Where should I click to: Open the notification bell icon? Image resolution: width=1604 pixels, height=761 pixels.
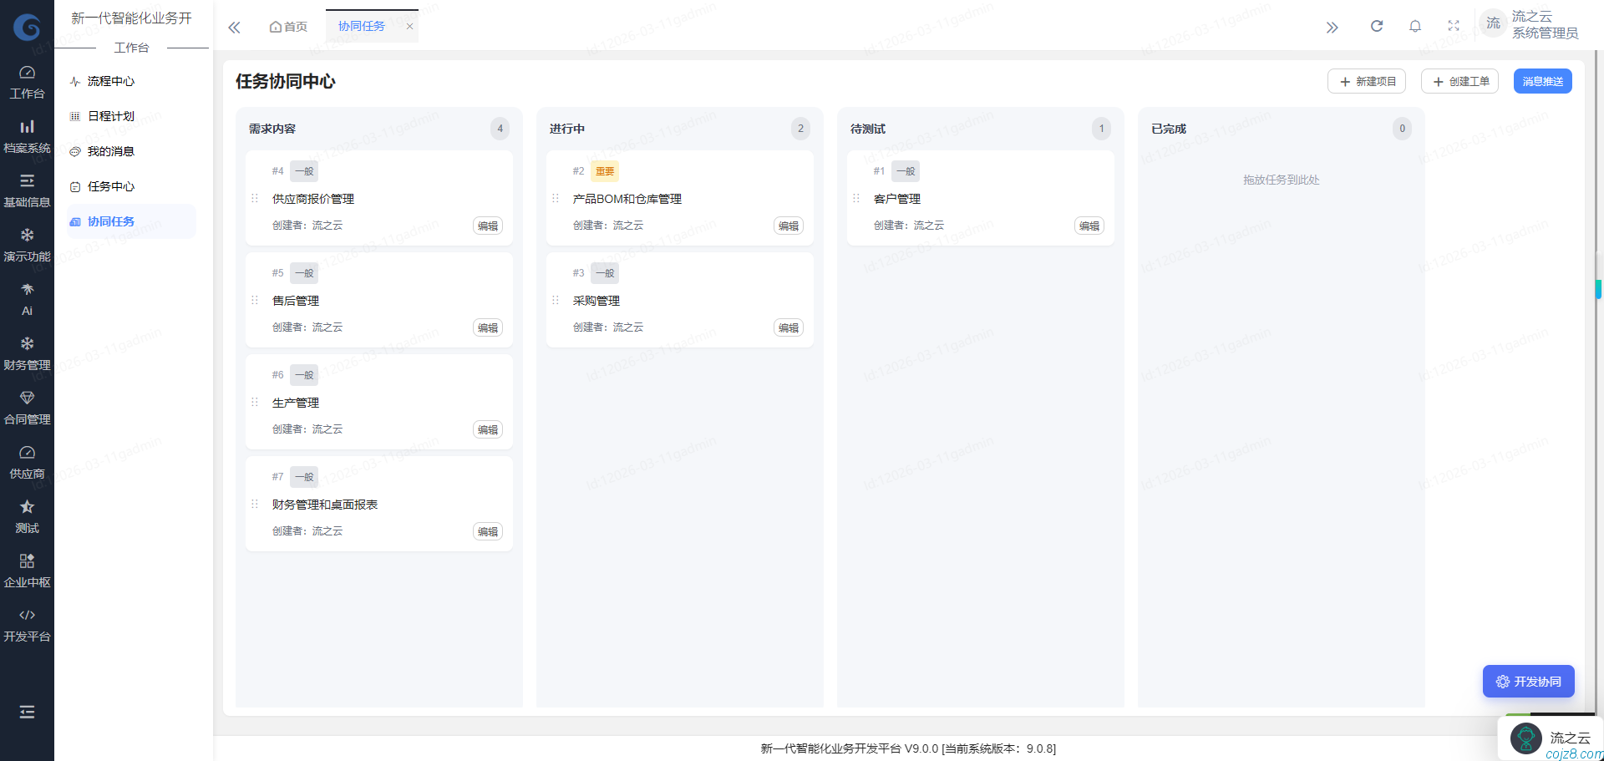1414,26
